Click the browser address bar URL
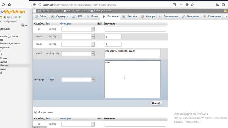 pos(79,5)
